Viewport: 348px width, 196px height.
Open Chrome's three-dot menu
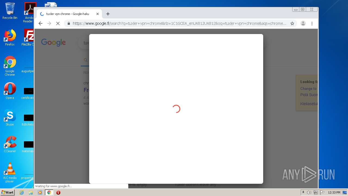pyautogui.click(x=312, y=23)
